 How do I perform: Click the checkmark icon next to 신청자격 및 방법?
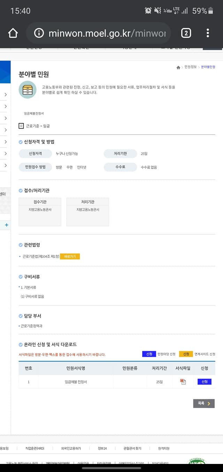point(20,141)
